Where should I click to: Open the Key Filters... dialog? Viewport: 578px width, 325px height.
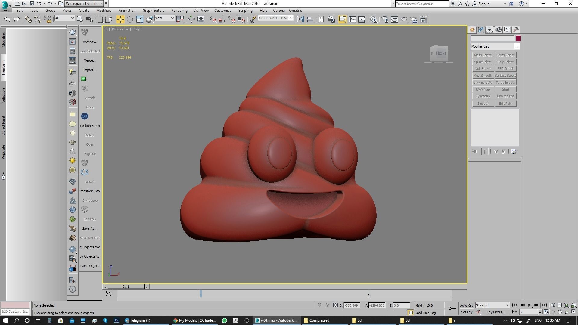click(x=496, y=312)
